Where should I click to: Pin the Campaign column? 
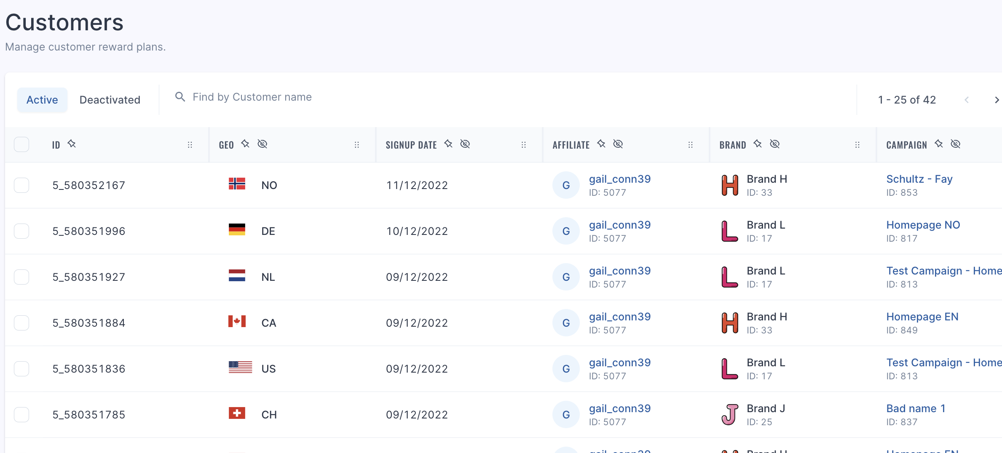[x=939, y=144]
